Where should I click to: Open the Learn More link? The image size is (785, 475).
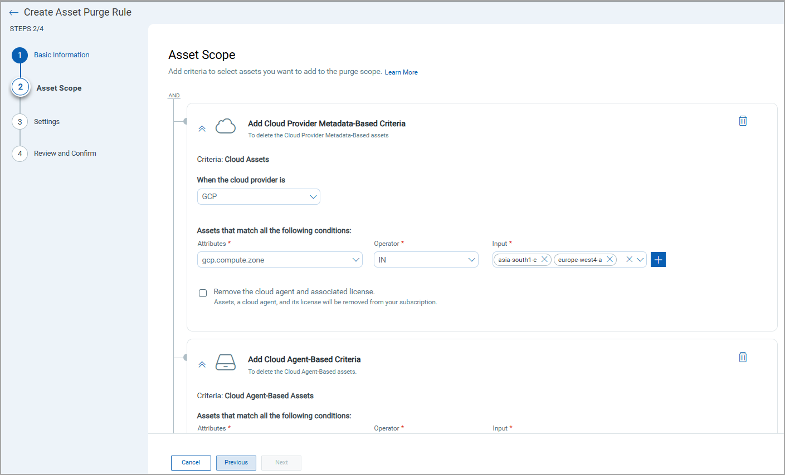(401, 72)
